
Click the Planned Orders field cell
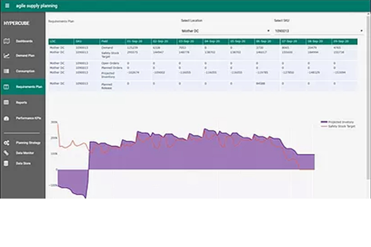pyautogui.click(x=112, y=68)
